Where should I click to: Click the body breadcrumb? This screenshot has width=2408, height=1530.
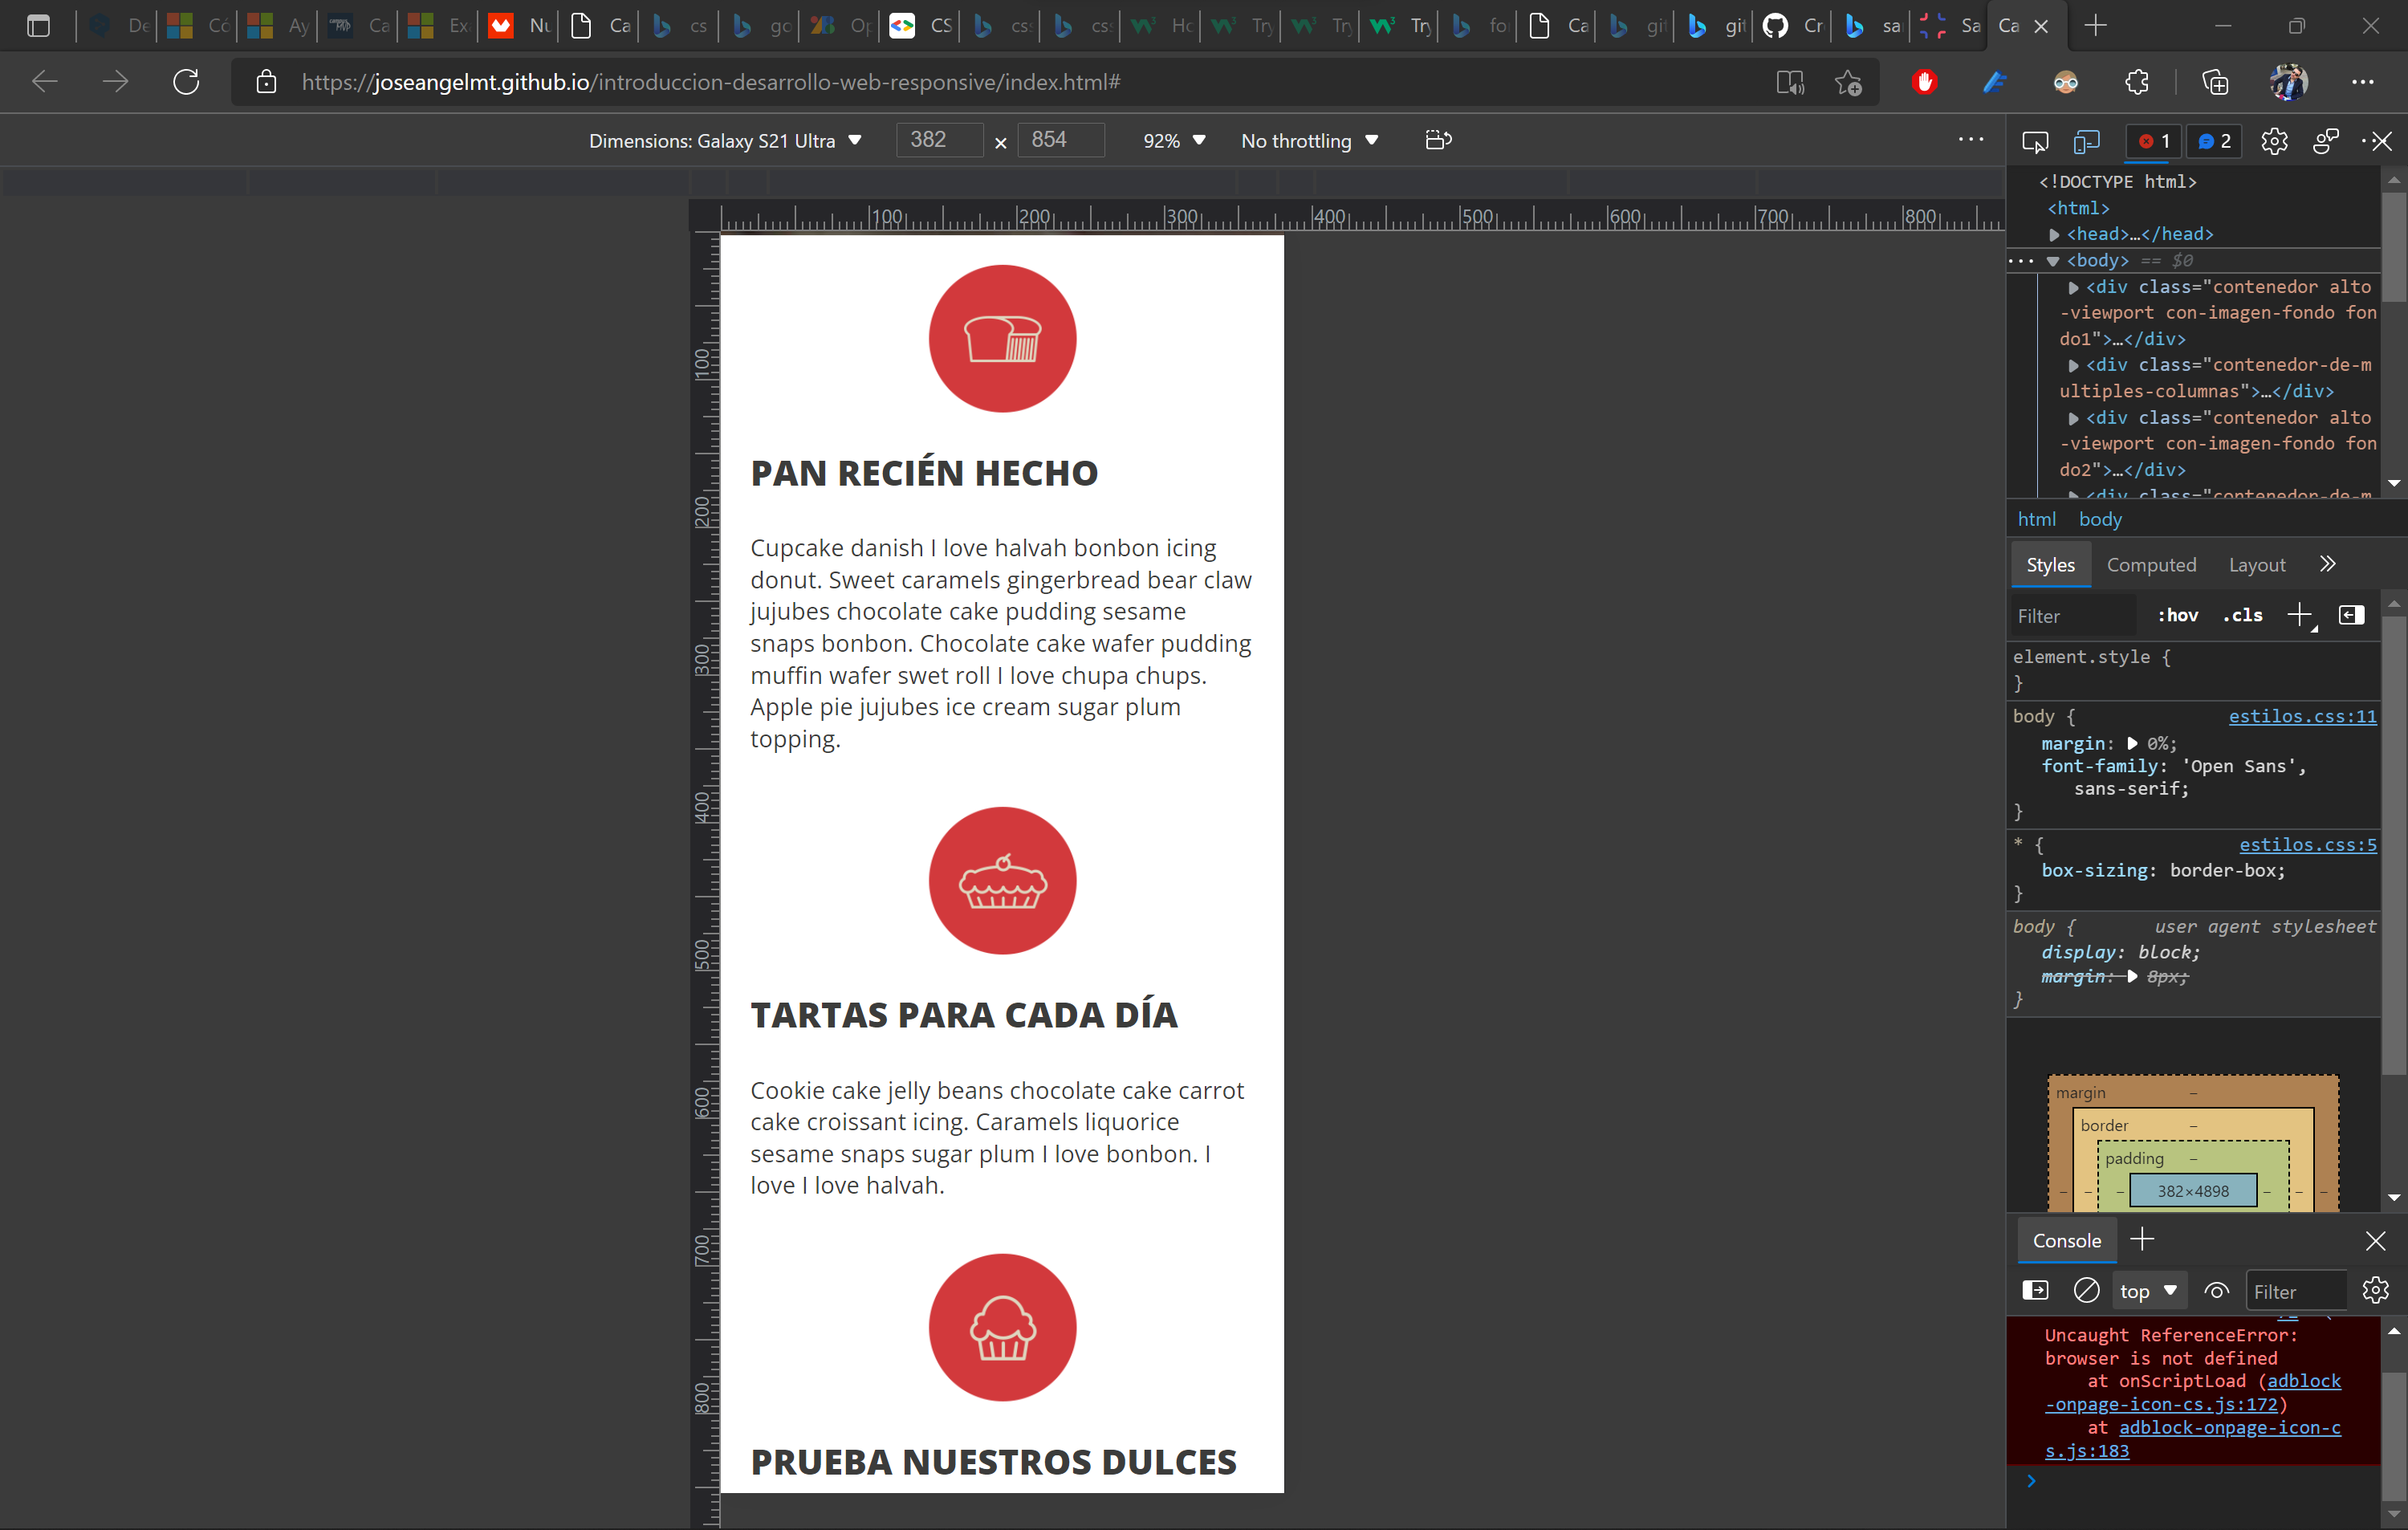[x=2099, y=519]
